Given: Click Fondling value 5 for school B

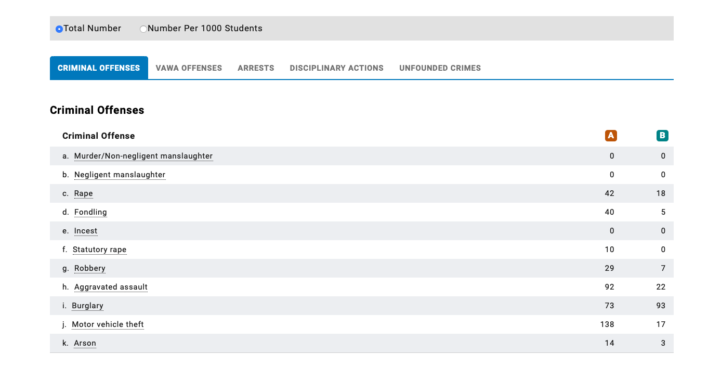Looking at the screenshot, I should point(663,212).
